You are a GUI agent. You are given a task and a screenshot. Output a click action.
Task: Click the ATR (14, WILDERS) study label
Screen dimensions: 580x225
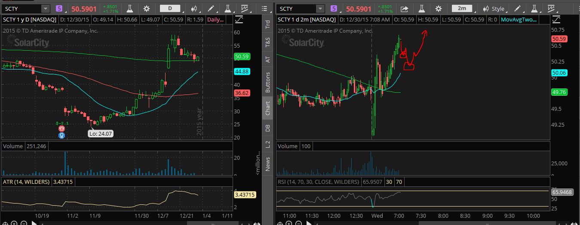pos(26,182)
